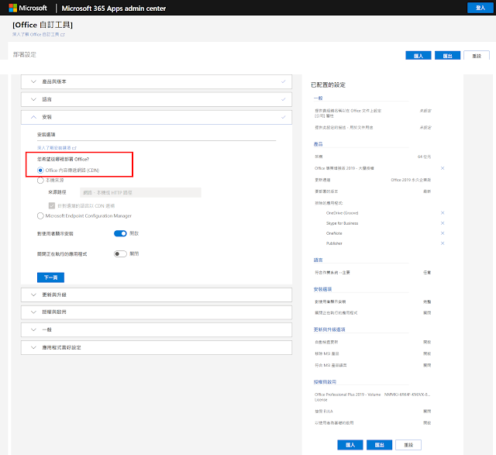Viewport: 496px width, 455px height.
Task: Open the learn more about Office 自訂工具 link
Action: pos(38,34)
